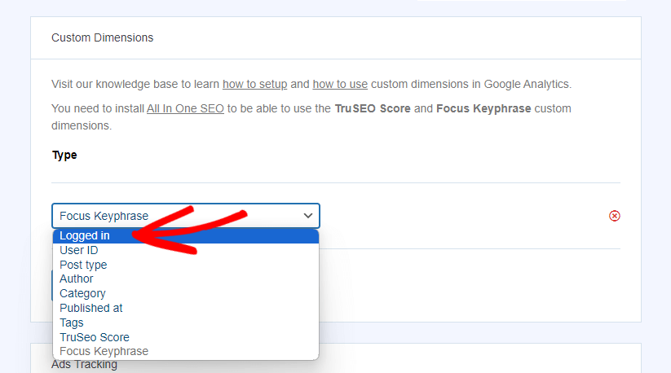Choose User ID from the list

pos(186,250)
